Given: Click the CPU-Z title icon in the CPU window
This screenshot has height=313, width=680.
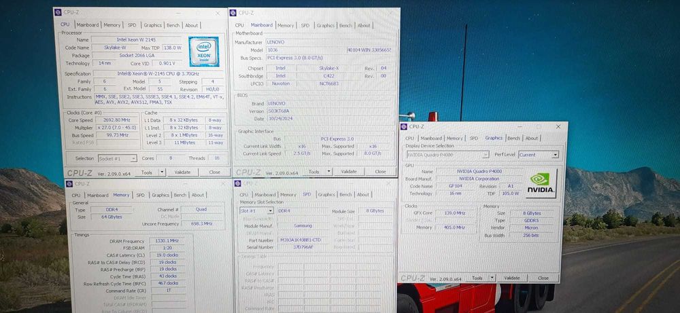Looking at the screenshot, I should 58,12.
